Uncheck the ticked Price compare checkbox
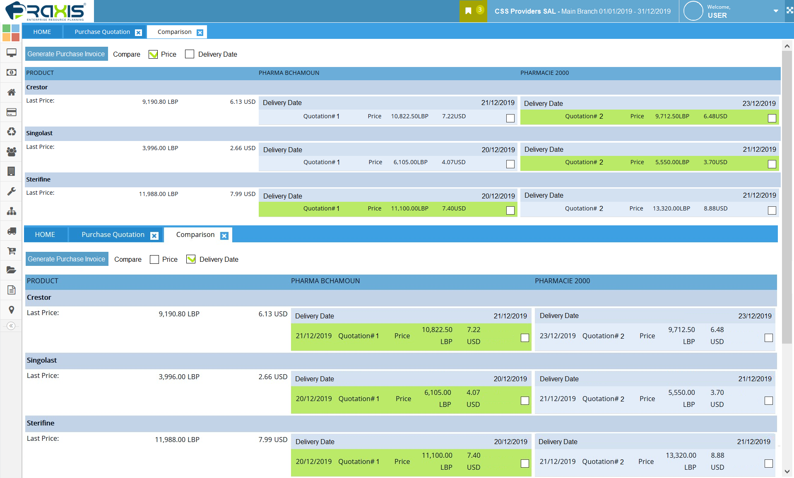The width and height of the screenshot is (794, 478). 153,54
